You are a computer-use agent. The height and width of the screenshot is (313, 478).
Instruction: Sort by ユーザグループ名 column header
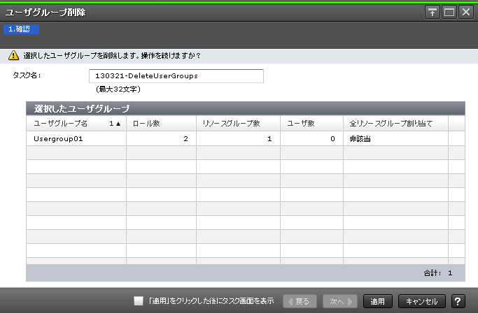[76, 123]
